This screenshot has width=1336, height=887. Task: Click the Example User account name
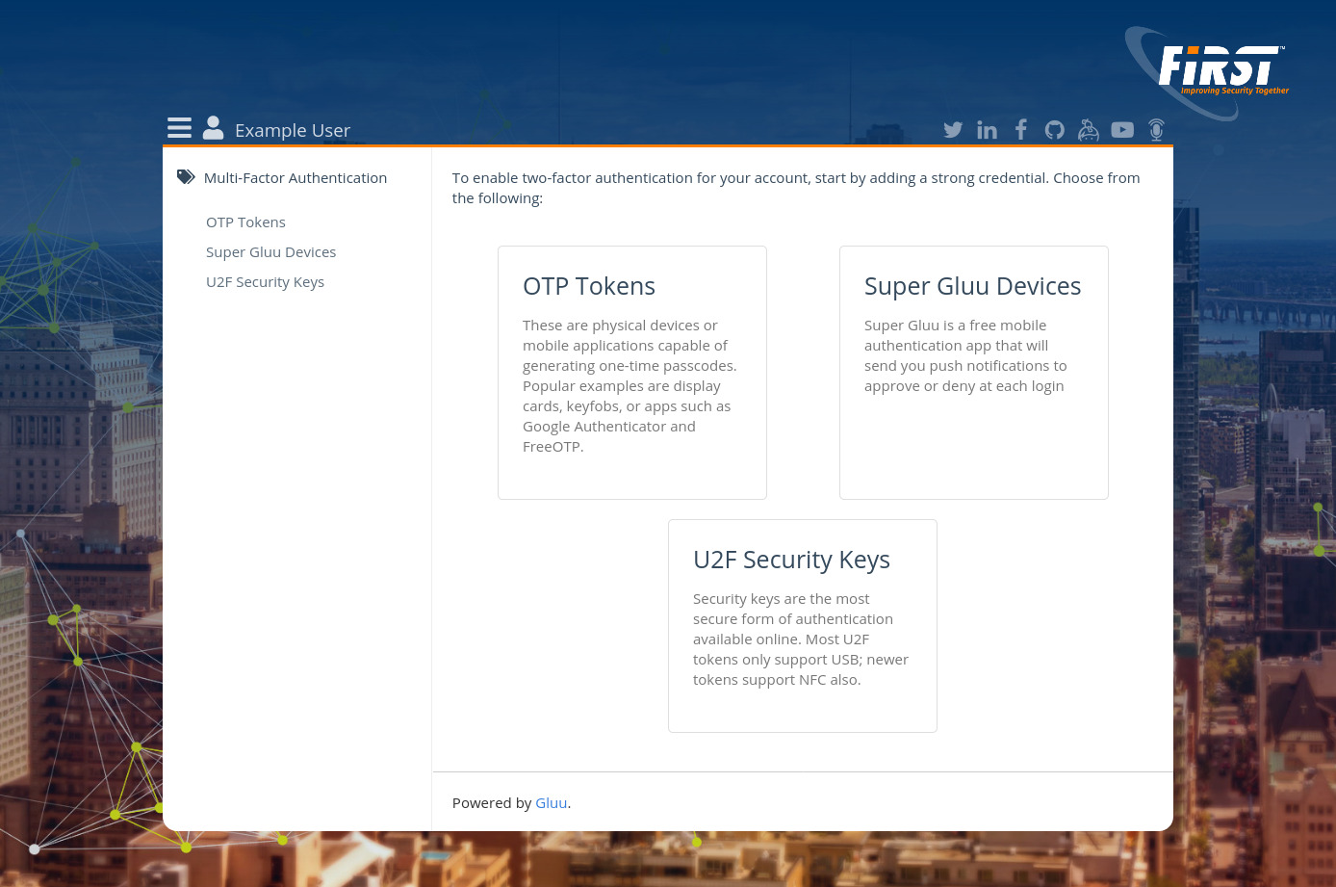[x=293, y=130]
